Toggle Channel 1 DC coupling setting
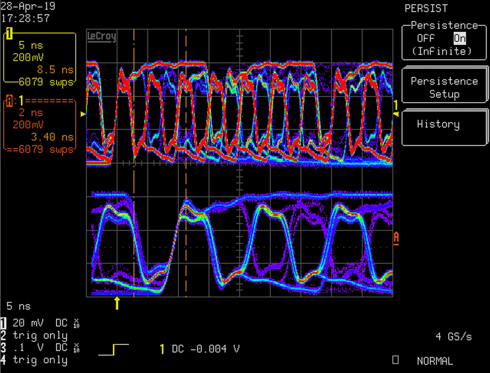Screen dimensions: 490x373 [x=61, y=323]
